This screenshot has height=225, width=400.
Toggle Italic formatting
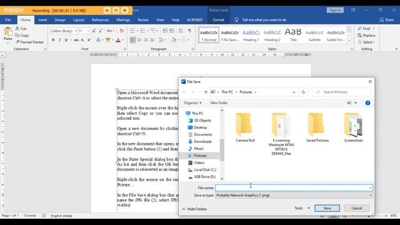tap(59, 40)
